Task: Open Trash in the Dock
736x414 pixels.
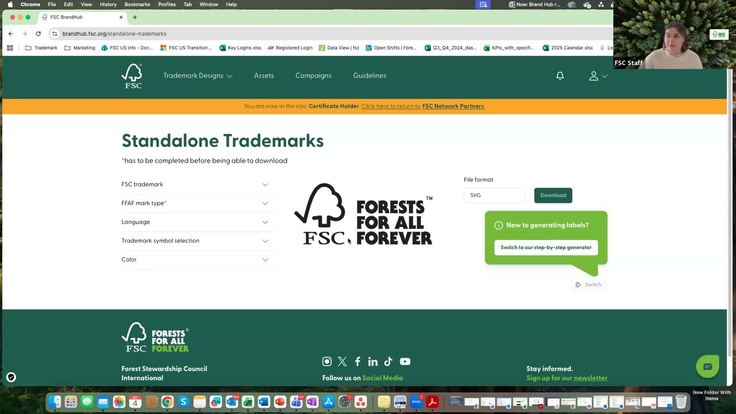Action: (681, 402)
